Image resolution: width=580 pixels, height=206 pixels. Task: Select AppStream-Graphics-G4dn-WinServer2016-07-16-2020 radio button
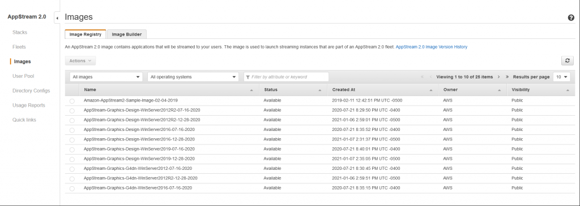tap(72, 189)
